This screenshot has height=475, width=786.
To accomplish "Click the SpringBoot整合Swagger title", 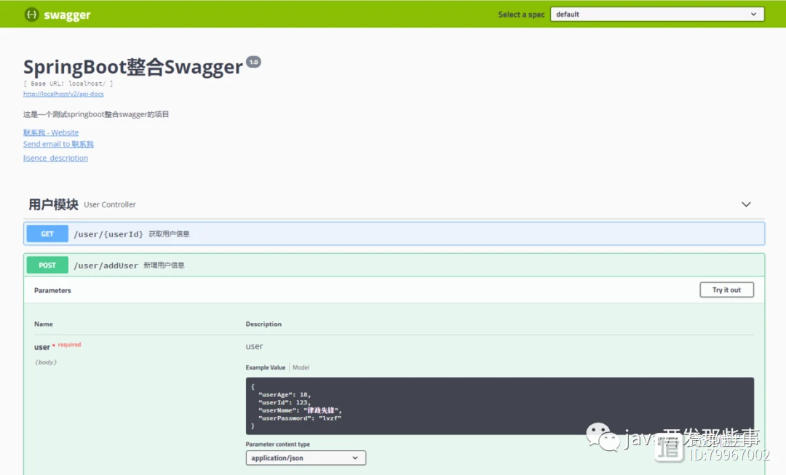I will (133, 67).
